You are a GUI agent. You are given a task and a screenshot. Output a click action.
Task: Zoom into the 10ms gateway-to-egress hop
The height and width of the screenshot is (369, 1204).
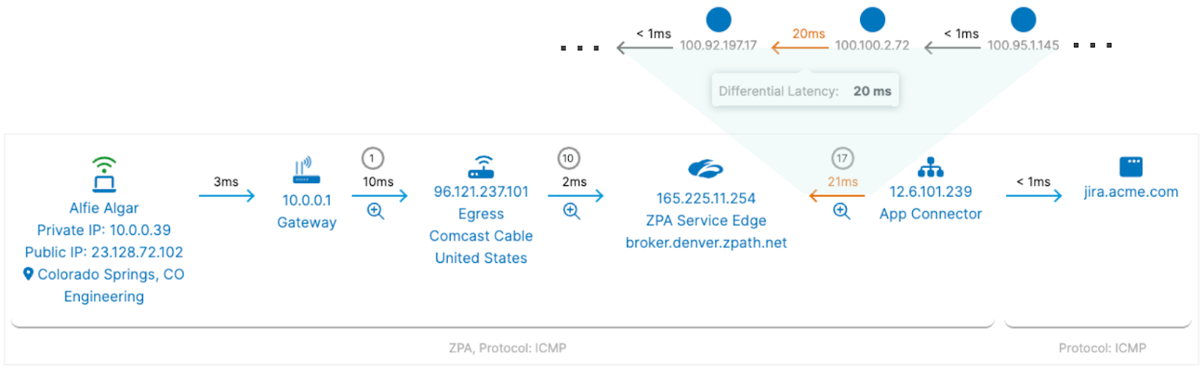click(x=375, y=212)
